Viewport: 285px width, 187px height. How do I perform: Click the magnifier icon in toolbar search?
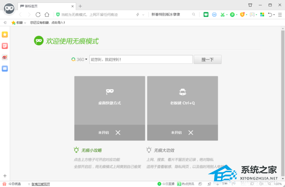194,14
